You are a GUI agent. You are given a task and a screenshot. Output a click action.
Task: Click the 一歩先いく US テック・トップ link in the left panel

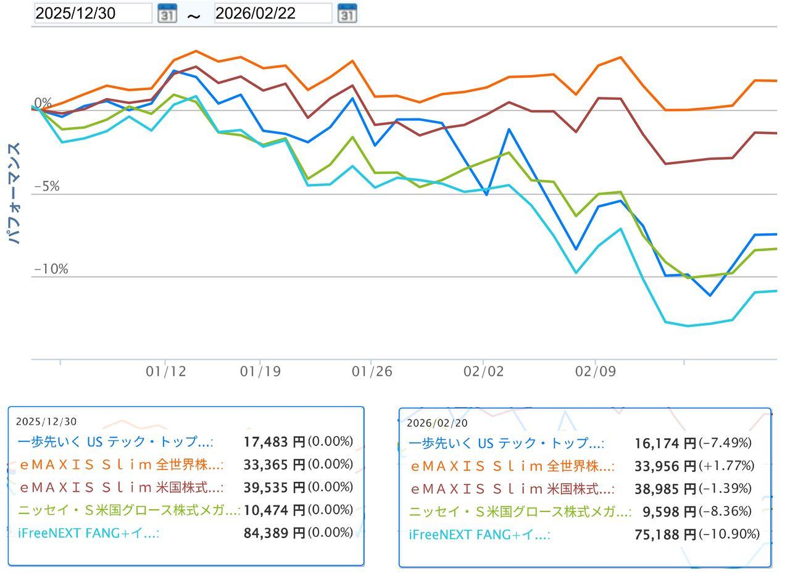114,442
